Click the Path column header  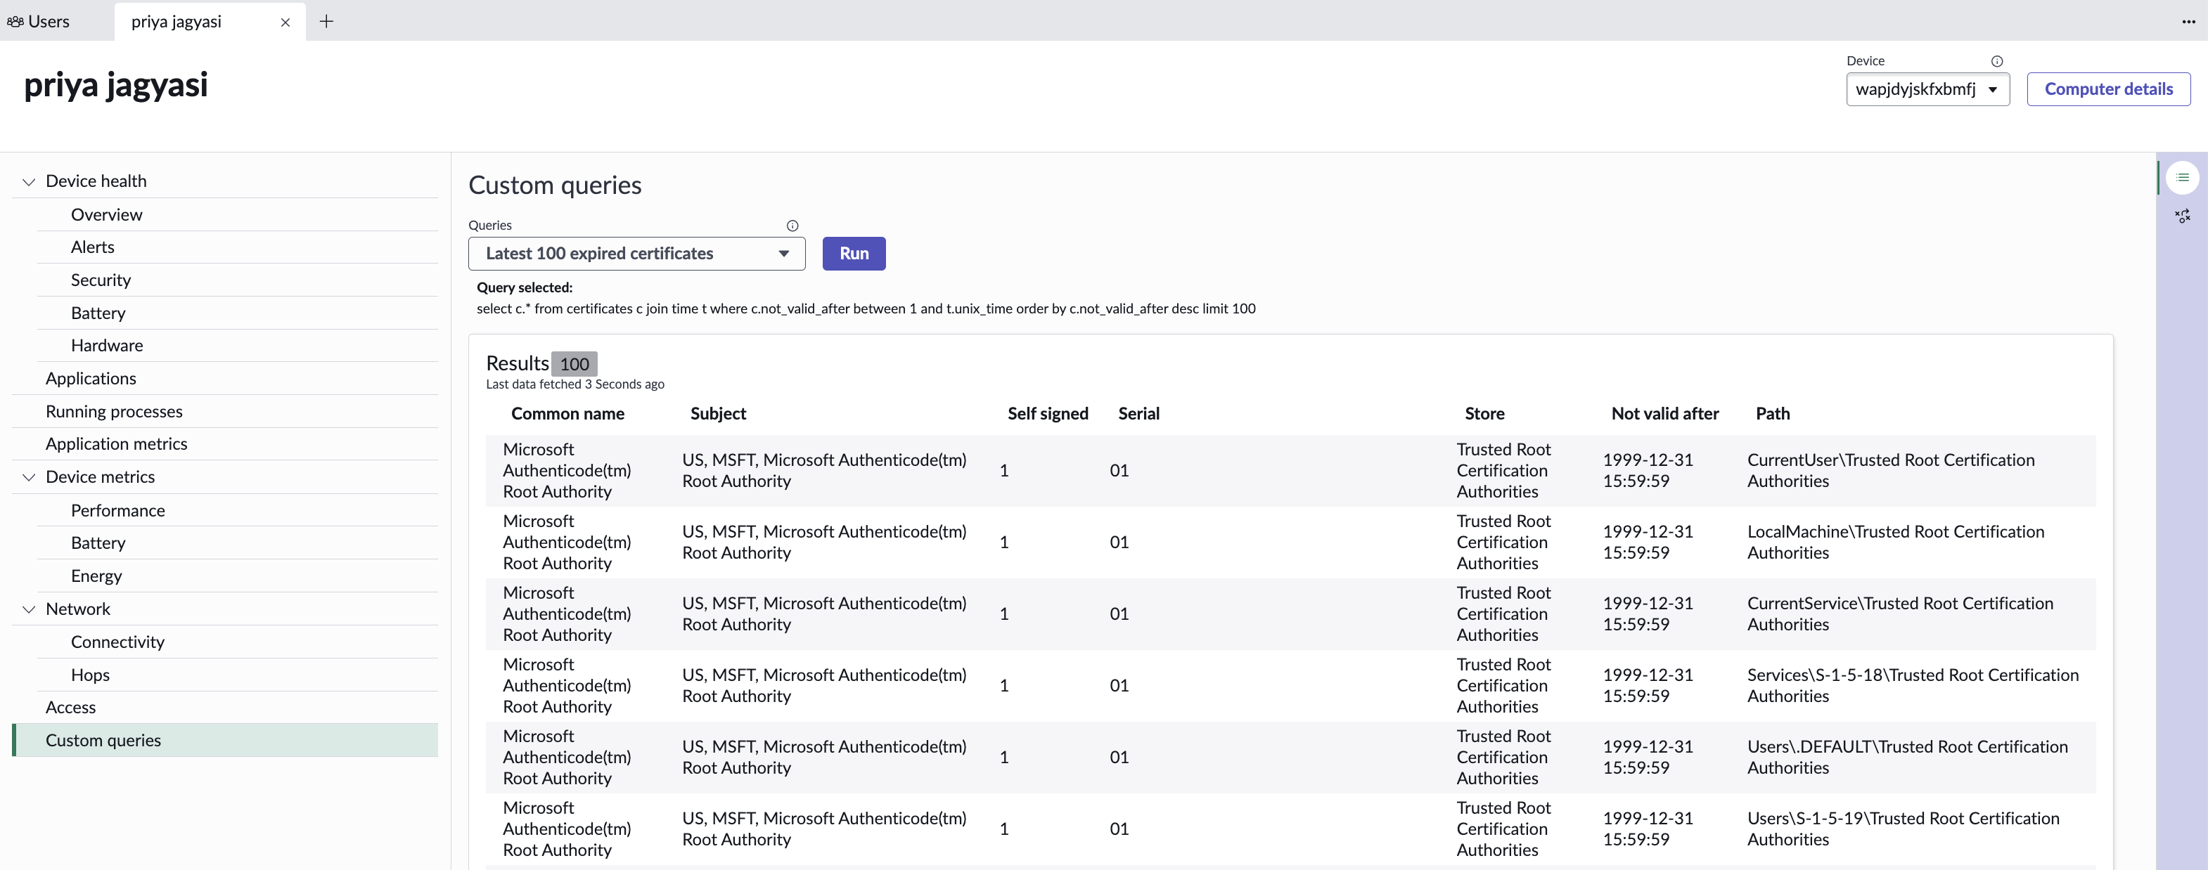point(1773,414)
